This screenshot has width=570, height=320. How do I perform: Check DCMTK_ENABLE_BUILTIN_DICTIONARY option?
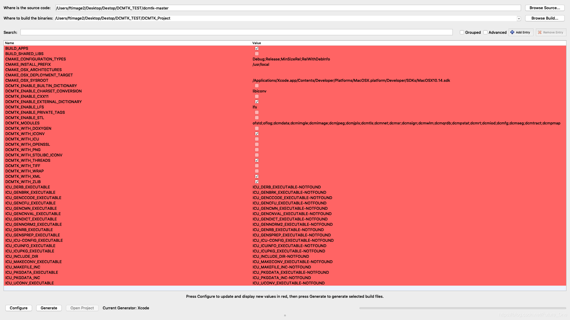pyautogui.click(x=257, y=86)
